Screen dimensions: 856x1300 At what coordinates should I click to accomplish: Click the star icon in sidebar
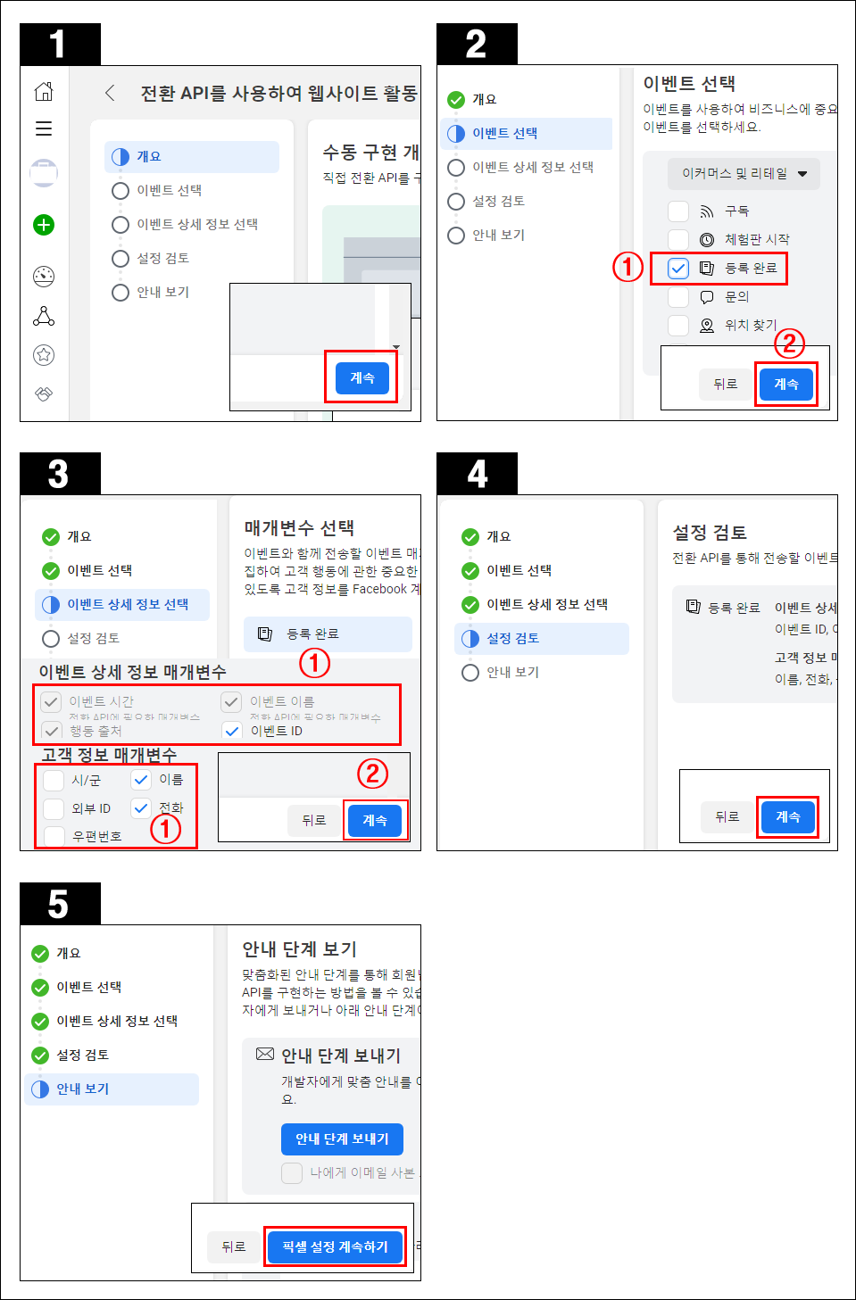44,355
